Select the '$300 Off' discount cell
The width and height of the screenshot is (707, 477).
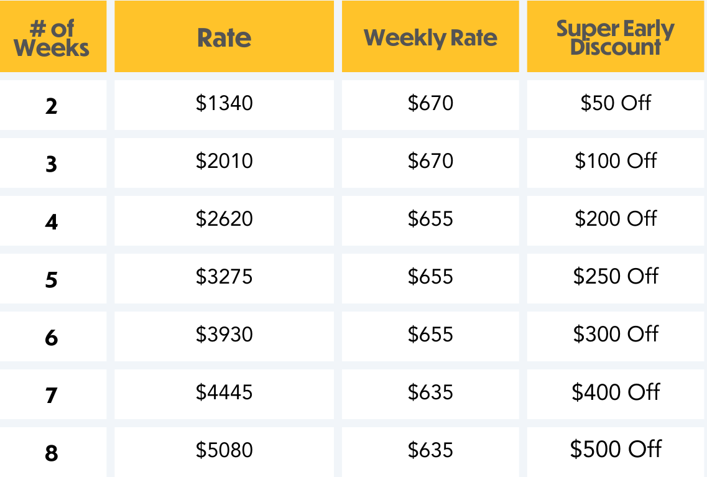click(x=616, y=335)
